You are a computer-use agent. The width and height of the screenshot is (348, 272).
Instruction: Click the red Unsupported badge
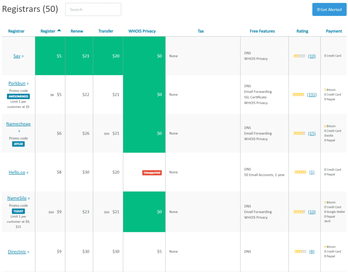point(152,173)
